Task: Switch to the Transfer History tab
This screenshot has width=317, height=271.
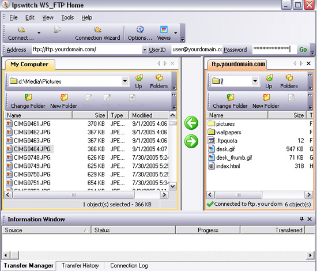Action: point(80,265)
